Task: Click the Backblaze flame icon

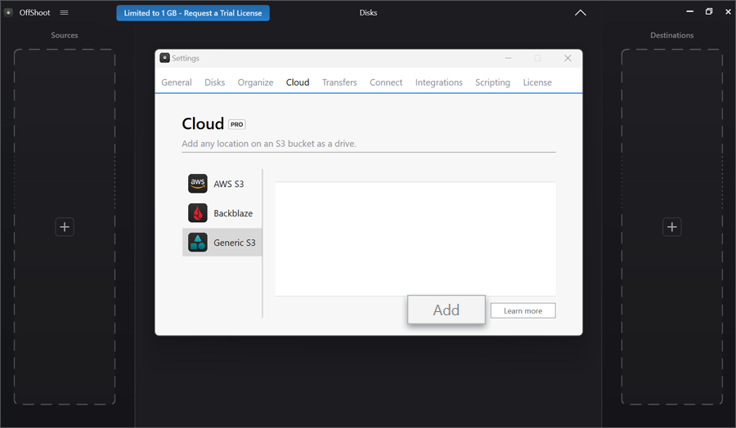Action: click(x=198, y=213)
